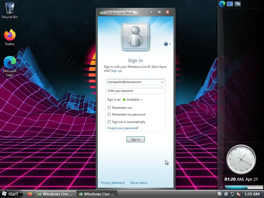Open the Server status link
The width and height of the screenshot is (264, 198).
(139, 183)
